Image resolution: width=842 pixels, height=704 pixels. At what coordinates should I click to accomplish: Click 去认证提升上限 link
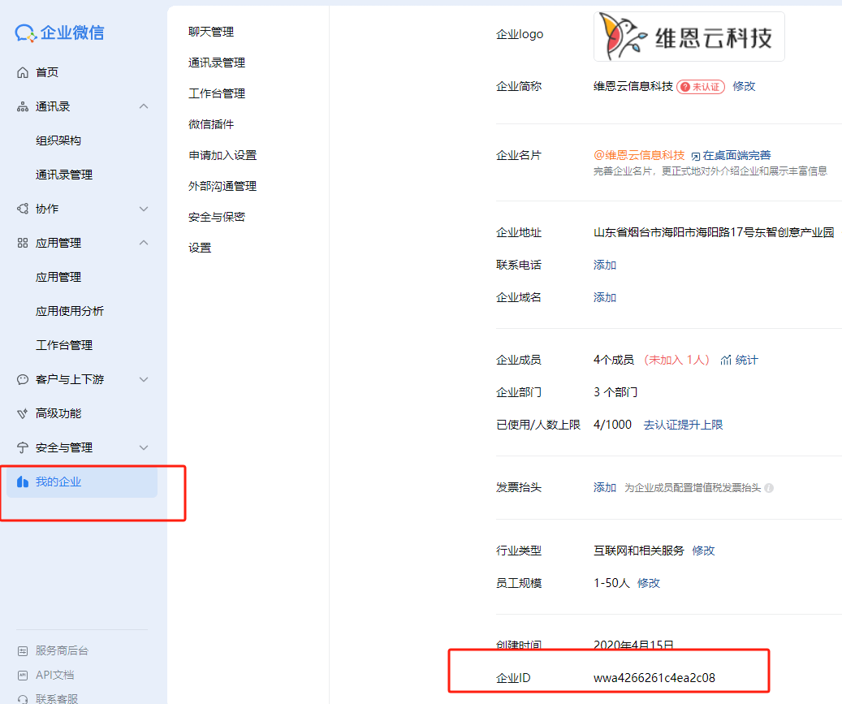[x=683, y=425]
